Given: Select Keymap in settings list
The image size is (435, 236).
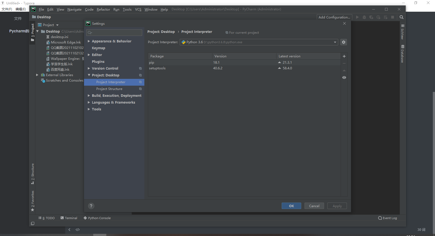Looking at the screenshot, I should 98,48.
